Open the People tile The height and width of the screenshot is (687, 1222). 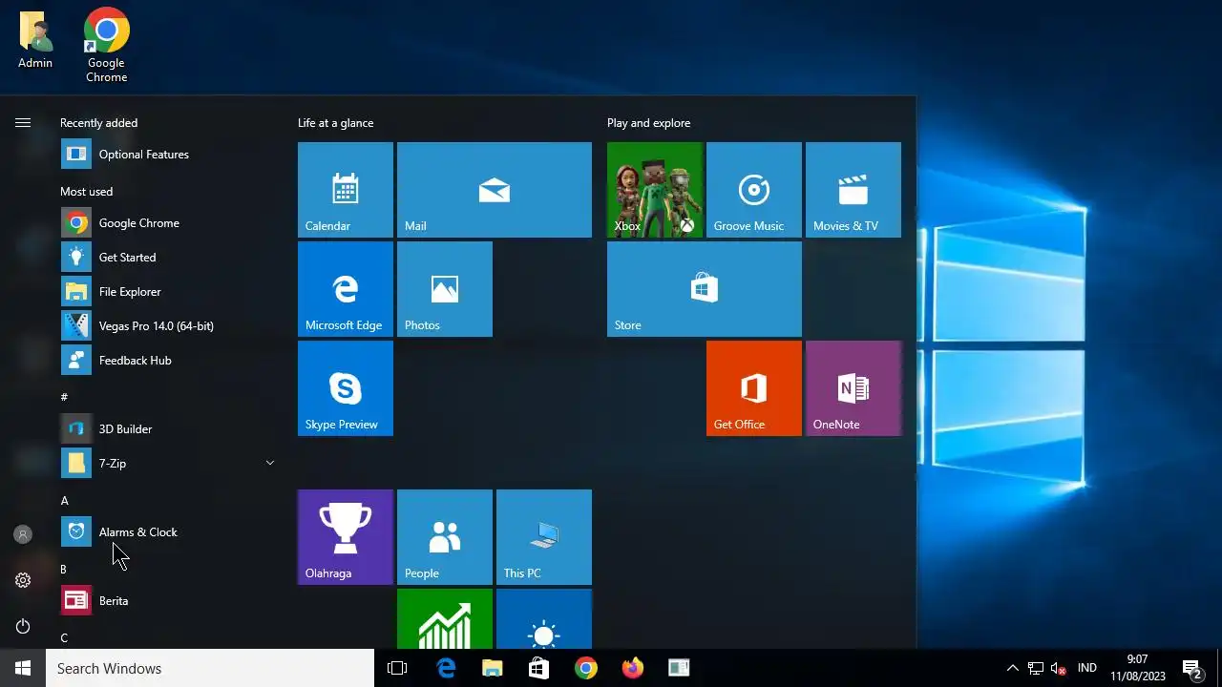(x=445, y=537)
